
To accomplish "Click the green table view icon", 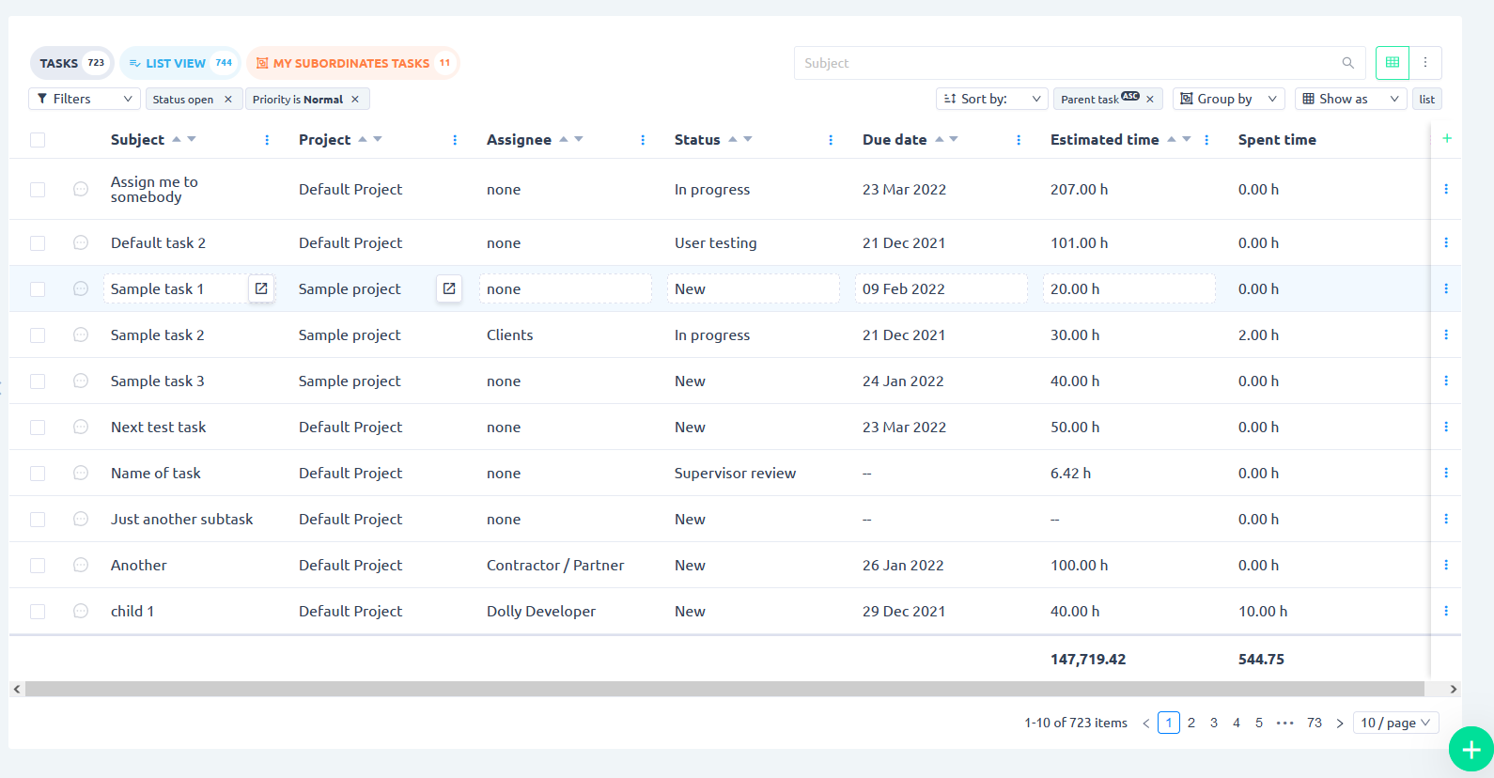I will (x=1392, y=63).
